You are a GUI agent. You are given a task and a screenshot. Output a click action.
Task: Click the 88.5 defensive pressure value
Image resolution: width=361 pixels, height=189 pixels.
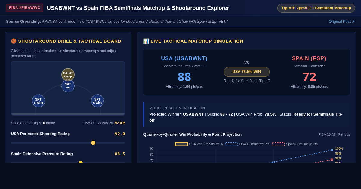[120, 154]
